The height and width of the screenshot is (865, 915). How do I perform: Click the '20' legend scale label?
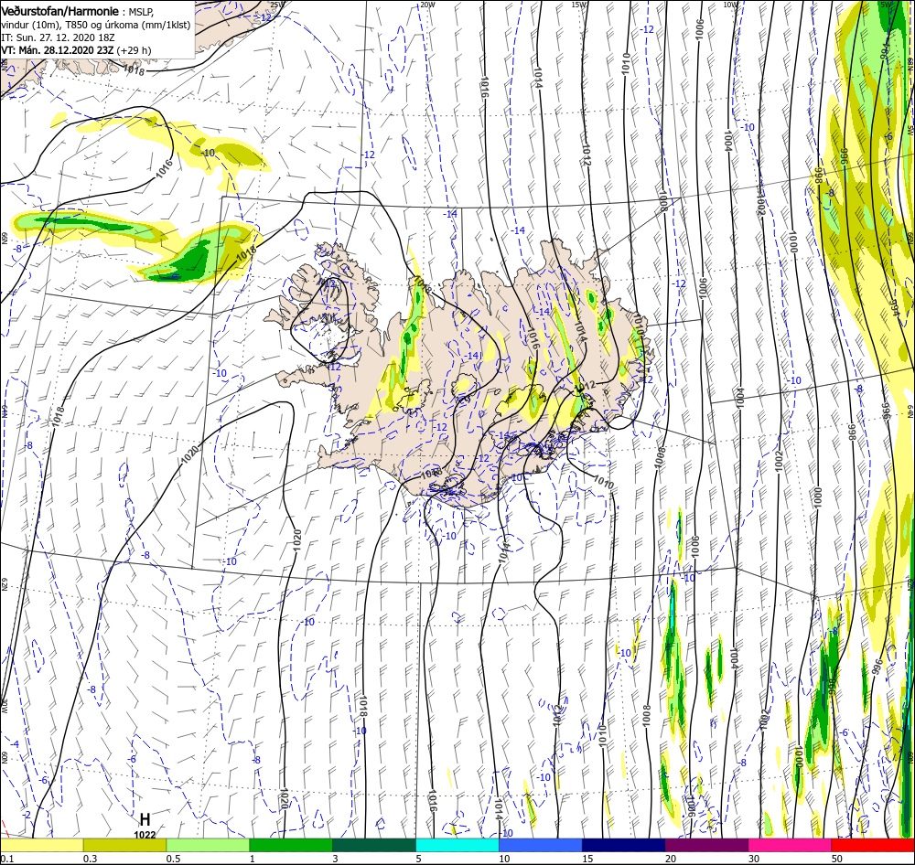point(671,859)
